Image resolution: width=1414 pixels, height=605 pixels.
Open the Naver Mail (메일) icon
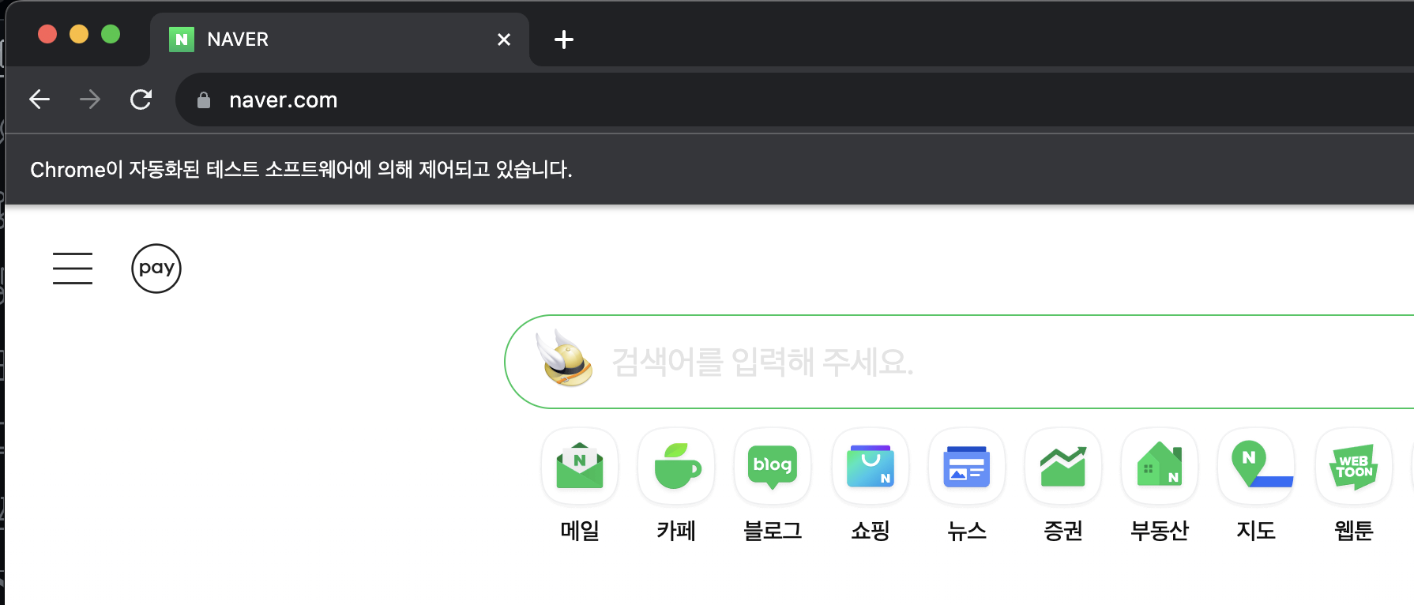pyautogui.click(x=580, y=466)
